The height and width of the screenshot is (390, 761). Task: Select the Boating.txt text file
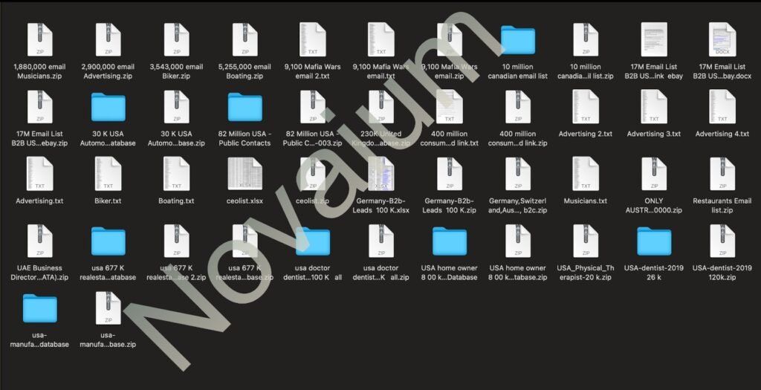pyautogui.click(x=176, y=175)
